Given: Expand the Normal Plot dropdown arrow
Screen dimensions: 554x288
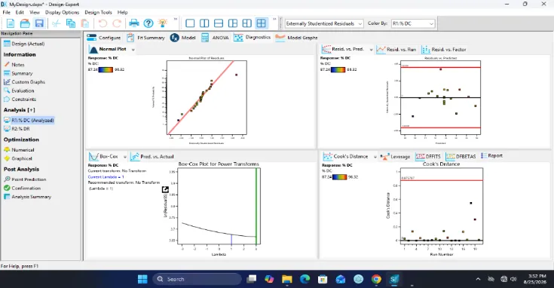Looking at the screenshot, I should 133,50.
